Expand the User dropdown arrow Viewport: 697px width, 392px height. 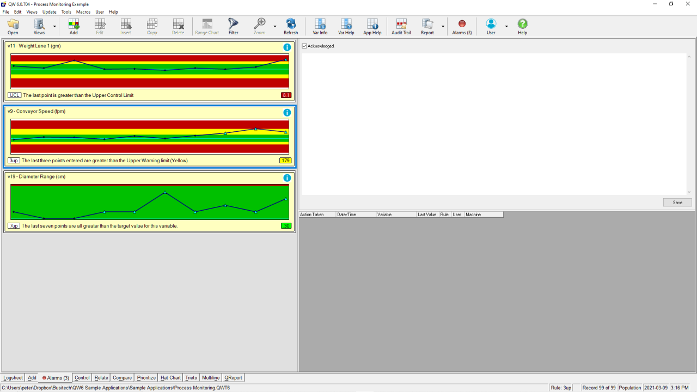(x=506, y=26)
